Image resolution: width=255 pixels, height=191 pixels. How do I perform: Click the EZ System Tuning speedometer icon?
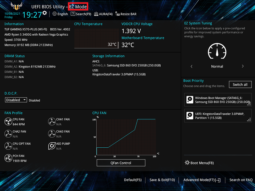click(217, 51)
